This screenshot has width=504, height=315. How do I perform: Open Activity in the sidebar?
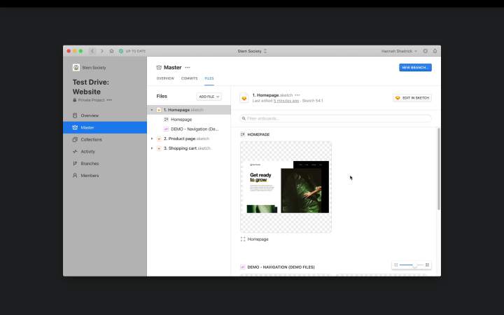pyautogui.click(x=105, y=151)
